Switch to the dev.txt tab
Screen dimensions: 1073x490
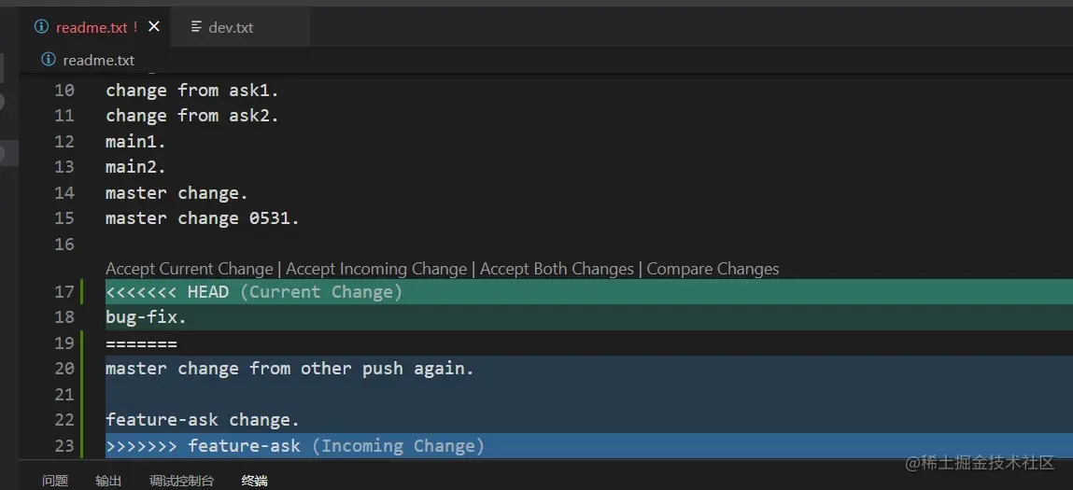coord(231,27)
